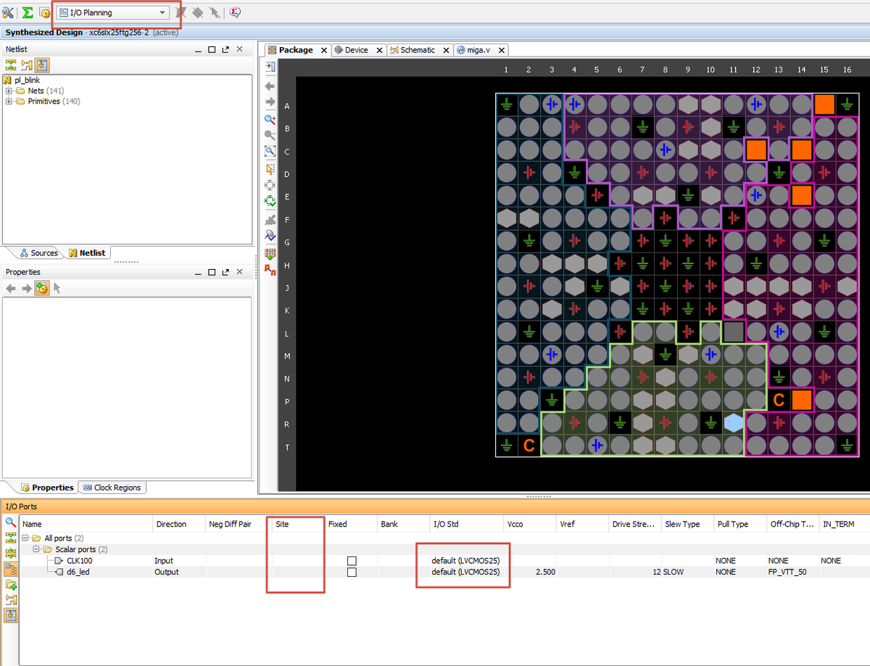This screenshot has width=870, height=666.
Task: Activate the select area cursor tool
Action: (270, 169)
